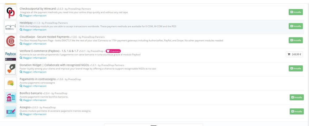Click the Checkoutportal 'Integrate all the payment methods' description

coord(74,12)
